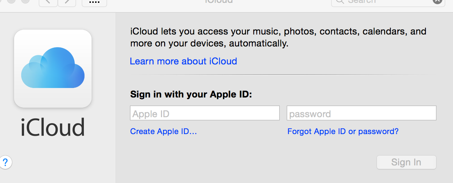Click inside the Search text box
453x183 pixels.
[387, 1]
